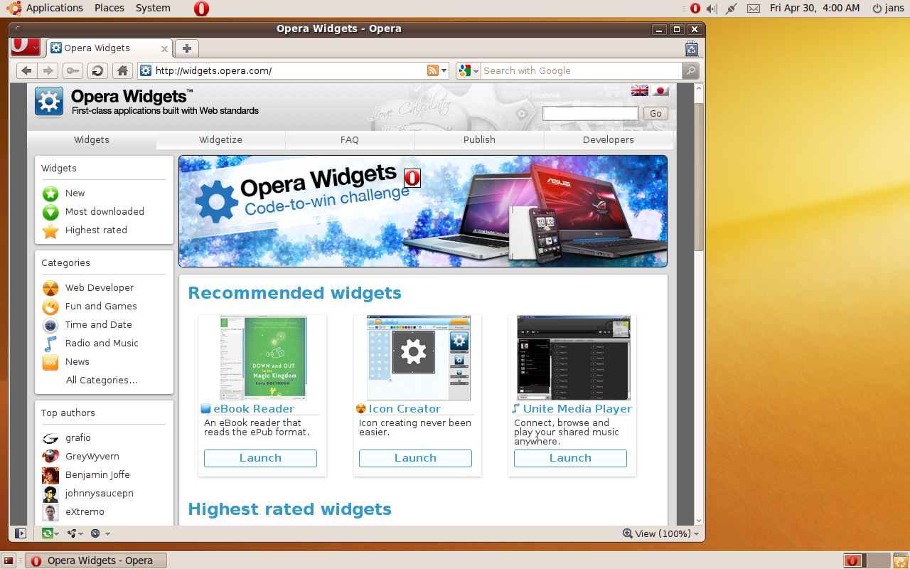Click the Opera Widgets gear logo
Viewport: 910px width, 569px height.
49,102
